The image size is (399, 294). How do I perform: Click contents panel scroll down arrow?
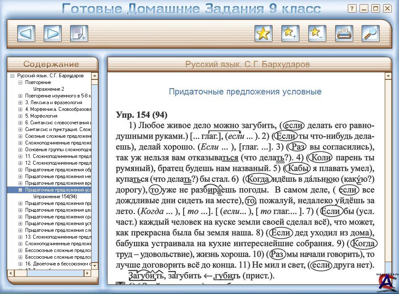(x=94, y=266)
